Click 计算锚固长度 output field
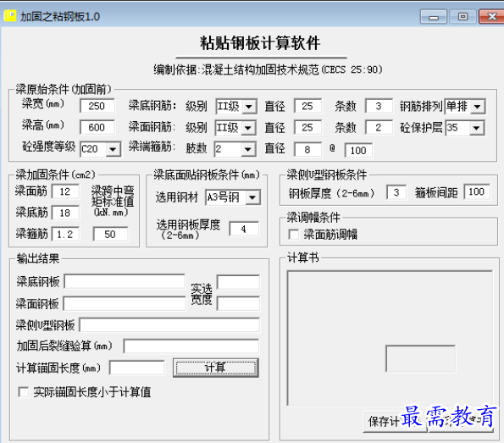This screenshot has width=504, height=443. click(x=137, y=368)
